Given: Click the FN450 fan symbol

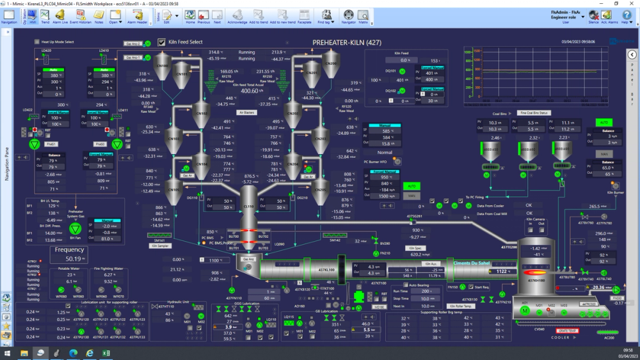Looking at the screenshot, I should (117, 144).
